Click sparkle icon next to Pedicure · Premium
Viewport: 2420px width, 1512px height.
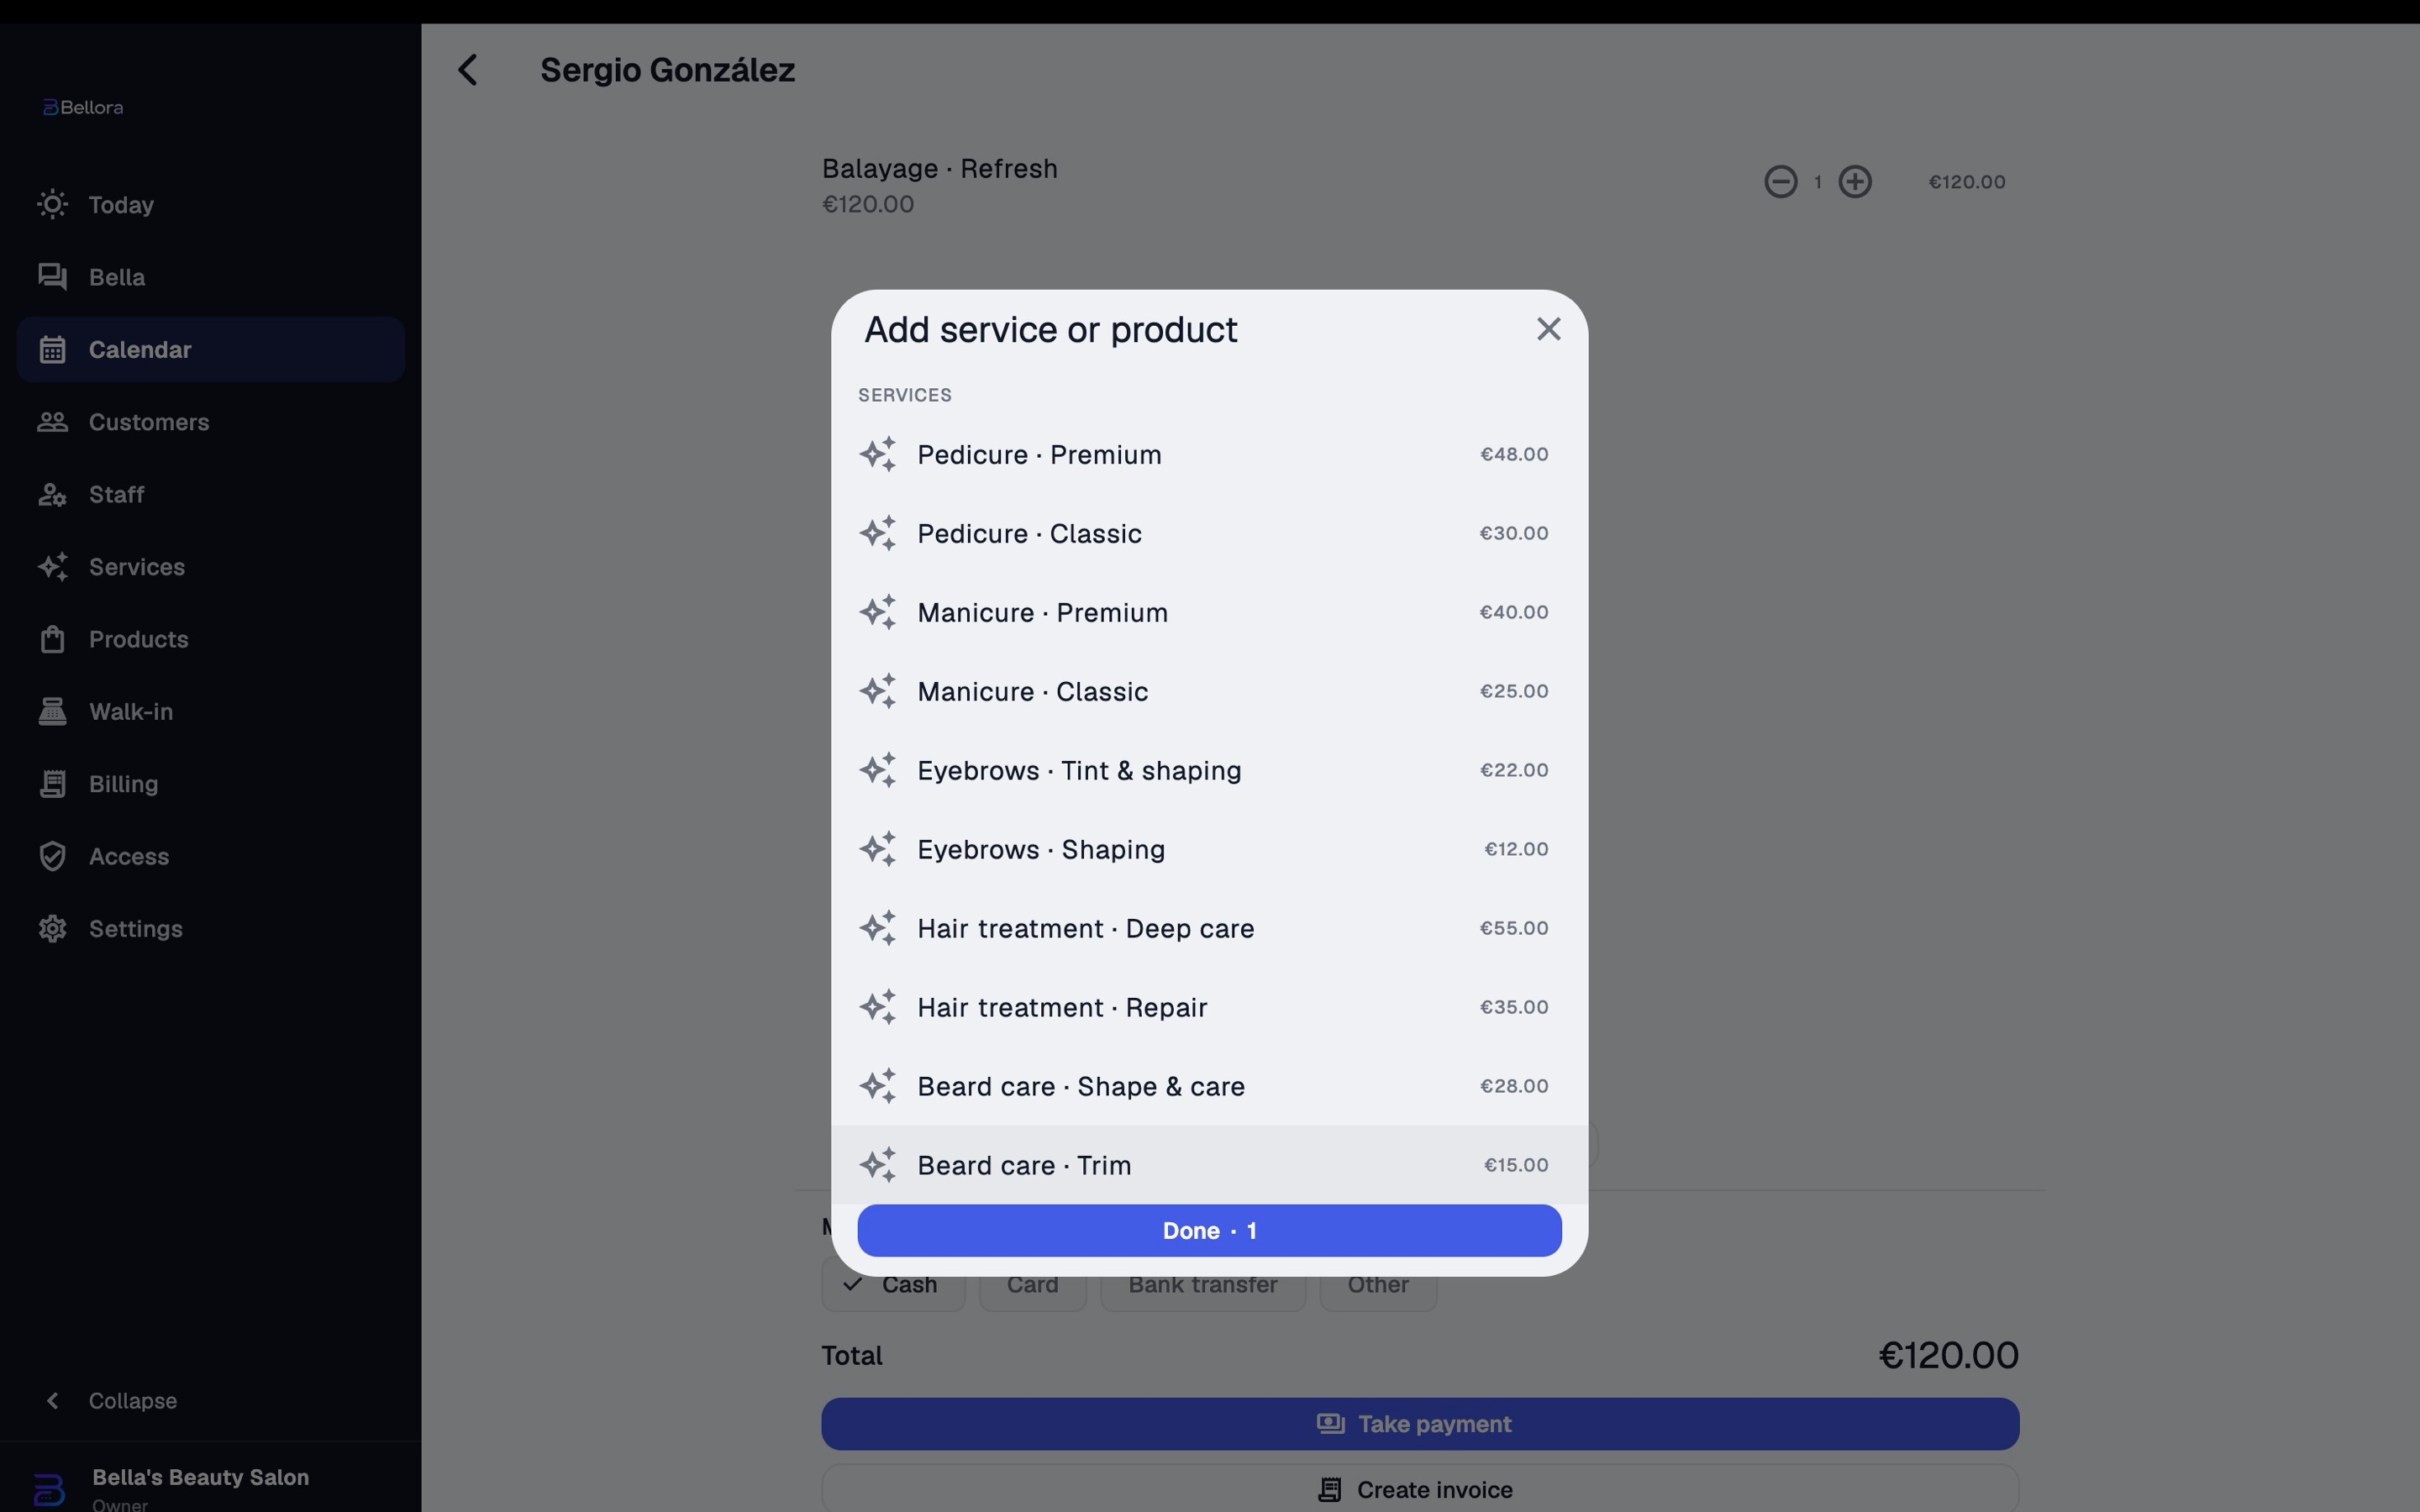877,454
